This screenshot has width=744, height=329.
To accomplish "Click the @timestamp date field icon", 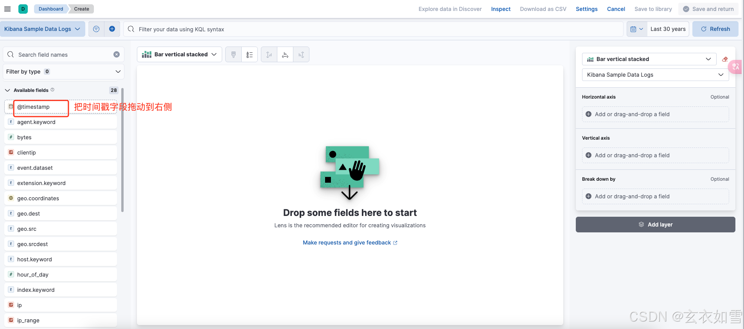I will (11, 106).
